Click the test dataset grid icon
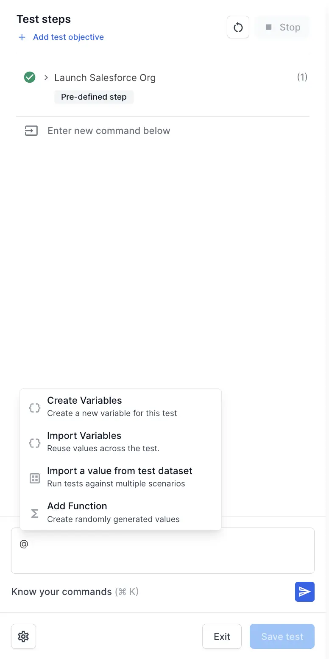 click(x=34, y=477)
